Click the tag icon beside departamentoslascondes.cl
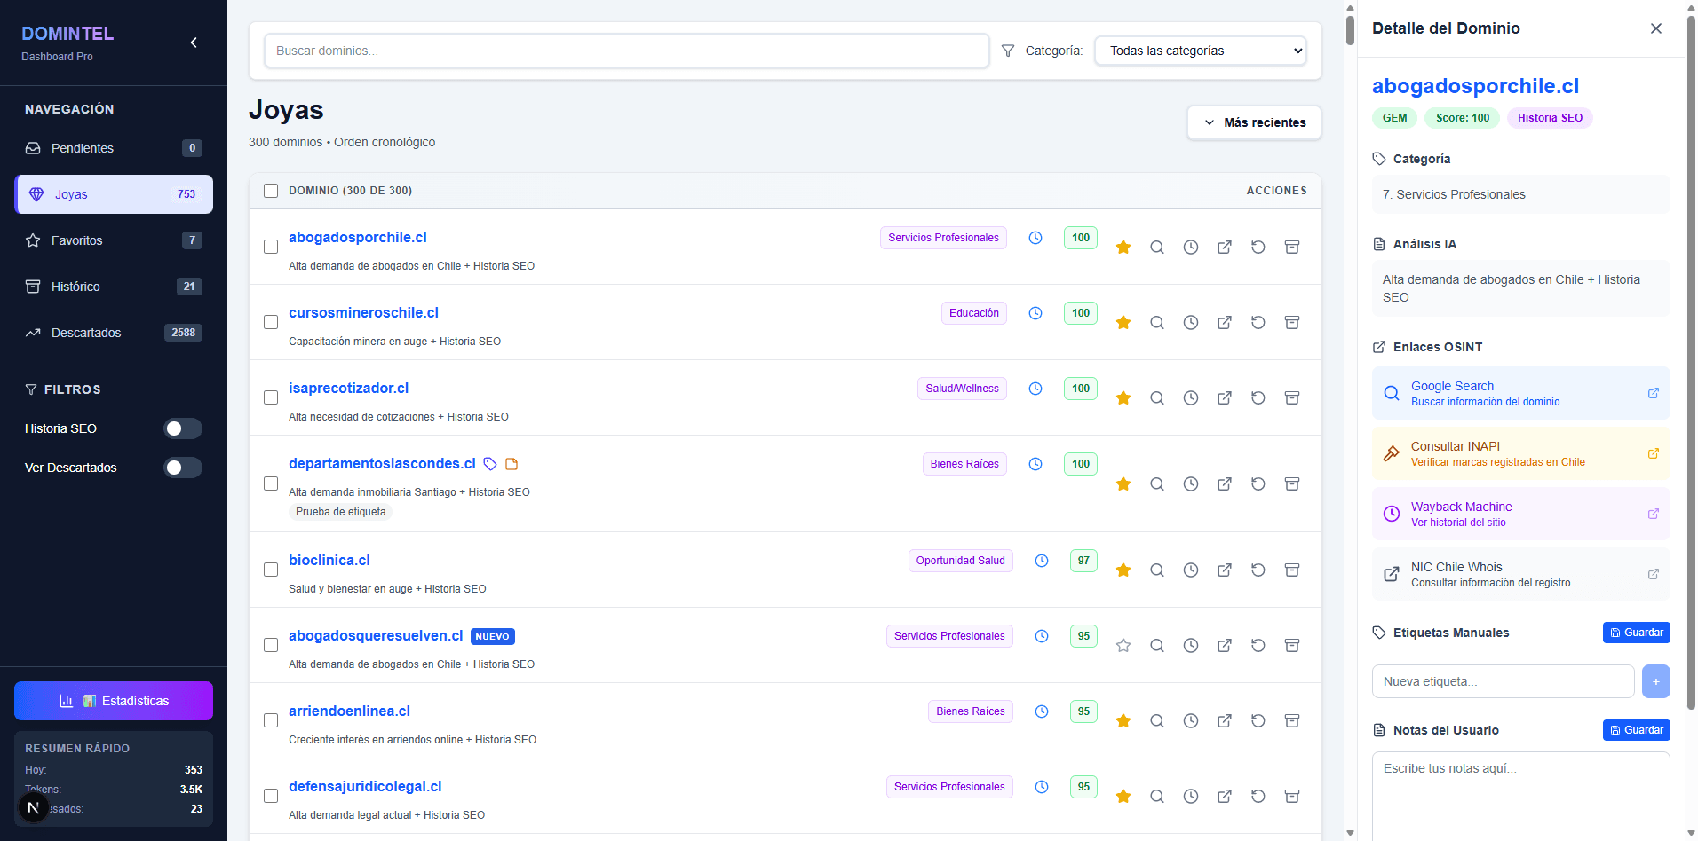The height and width of the screenshot is (841, 1698). point(490,463)
